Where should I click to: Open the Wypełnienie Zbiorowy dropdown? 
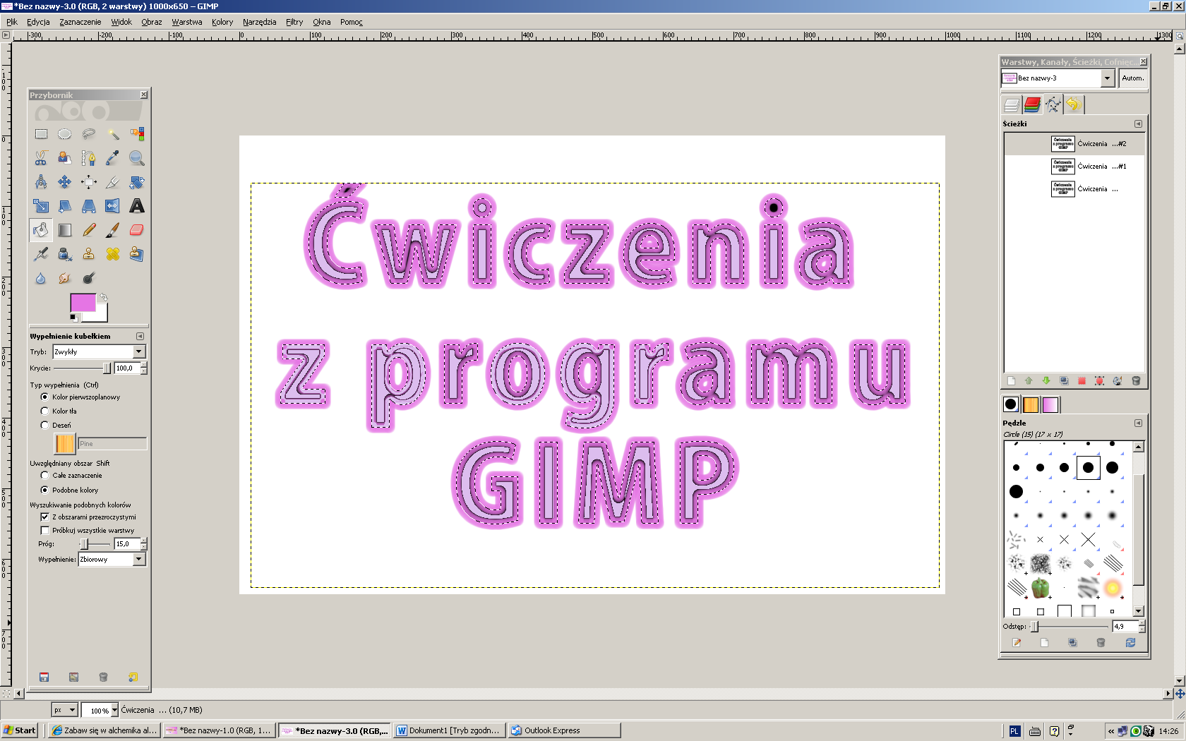click(x=112, y=560)
